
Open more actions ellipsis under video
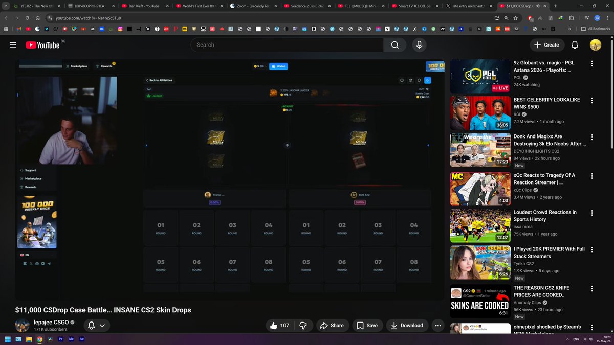[x=438, y=326]
